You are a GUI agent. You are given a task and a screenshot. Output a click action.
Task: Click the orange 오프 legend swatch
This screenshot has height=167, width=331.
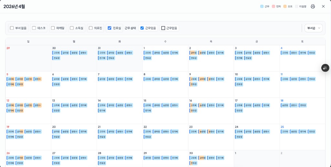coord(285,6)
